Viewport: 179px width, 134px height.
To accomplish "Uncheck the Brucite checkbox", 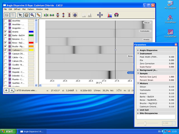I will [5, 46].
